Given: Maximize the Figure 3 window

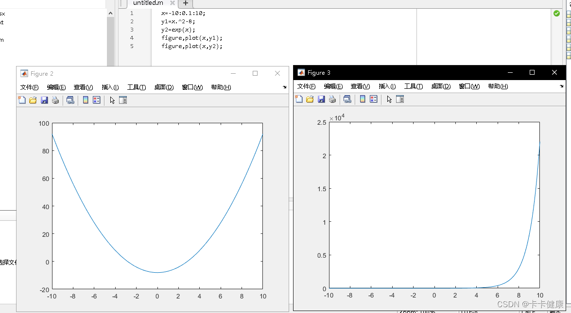Looking at the screenshot, I should click(x=532, y=72).
